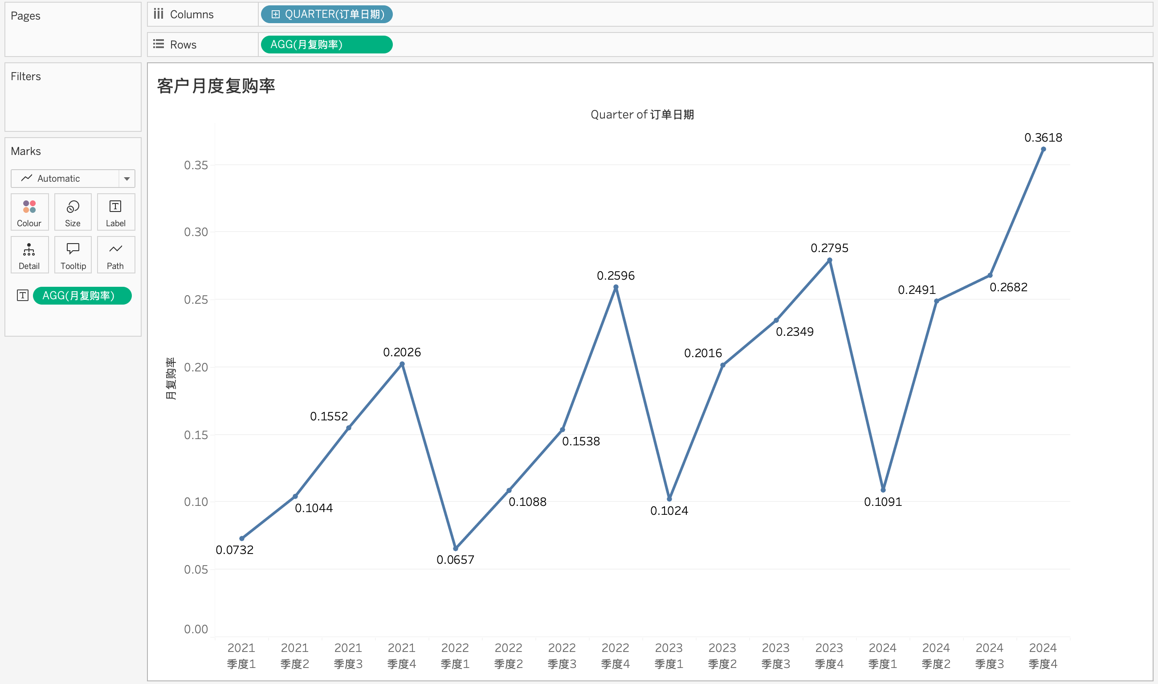Click the Quarter of 订单日期 column header
Viewport: 1158px width, 684px height.
642,114
